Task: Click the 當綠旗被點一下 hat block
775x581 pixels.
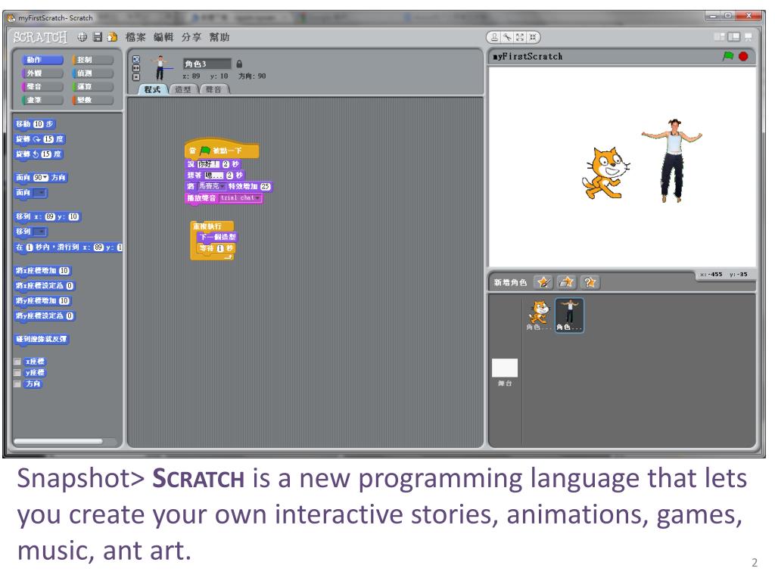Action: (222, 148)
